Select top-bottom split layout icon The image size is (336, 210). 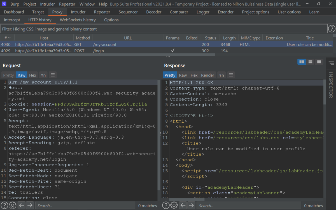(310, 62)
